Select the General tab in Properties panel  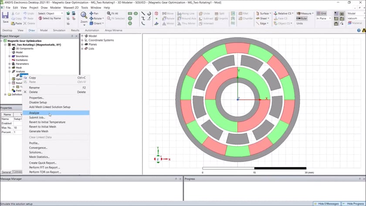coord(6,172)
